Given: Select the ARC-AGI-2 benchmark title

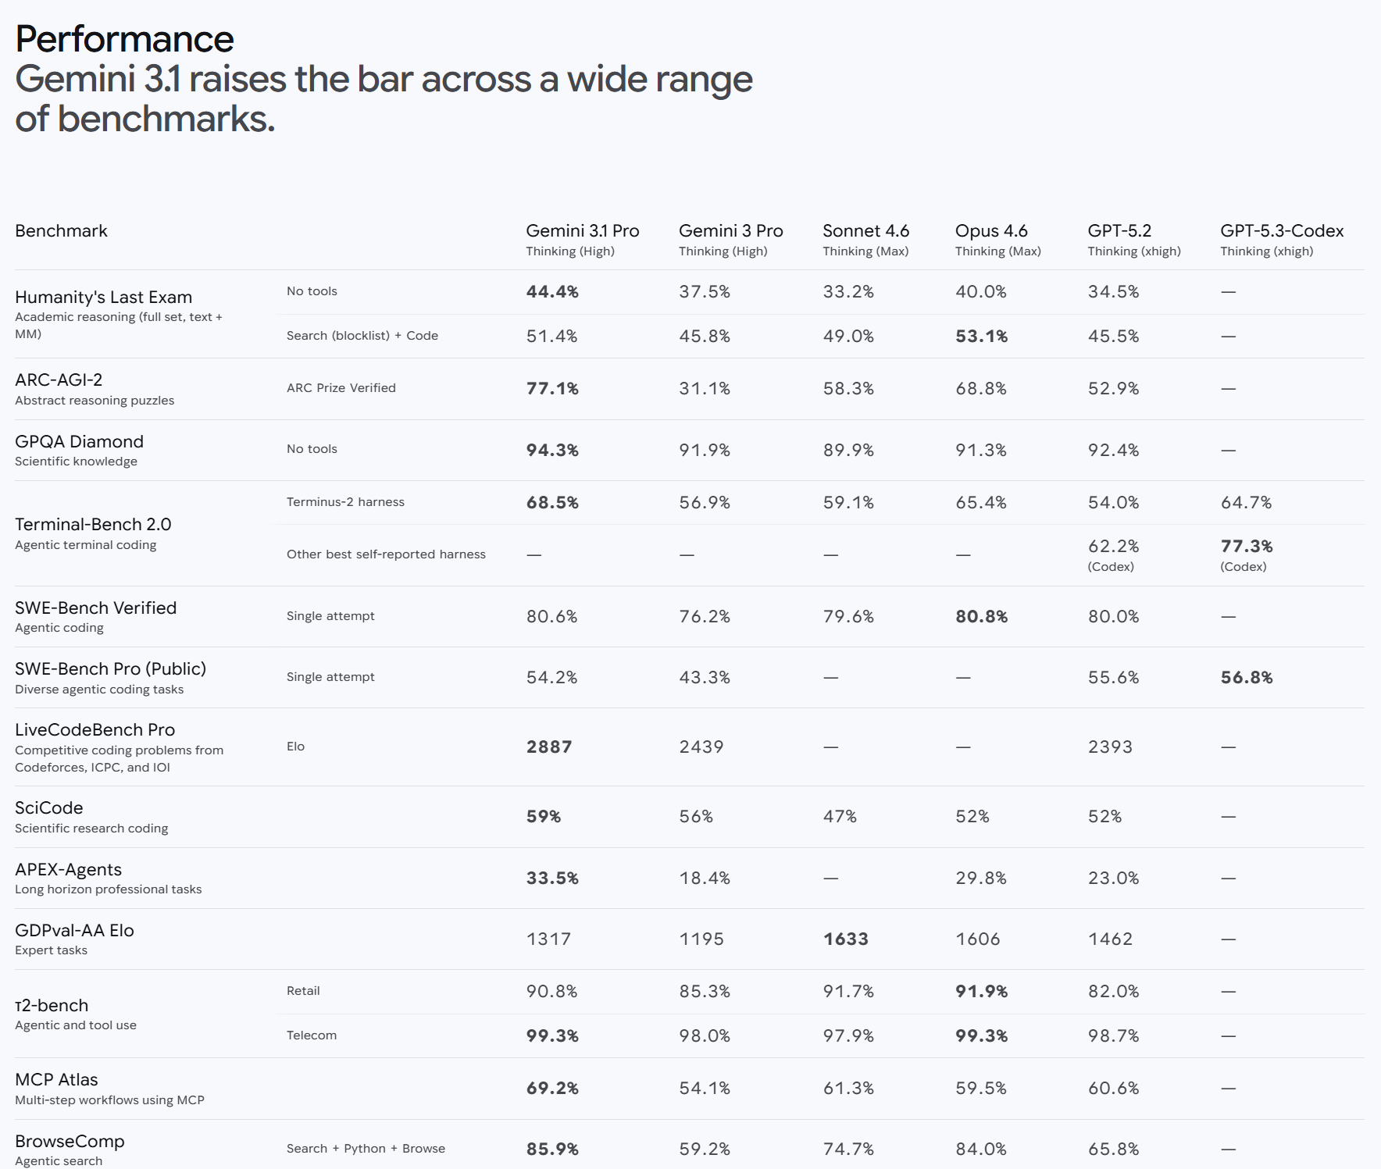Looking at the screenshot, I should tap(59, 380).
